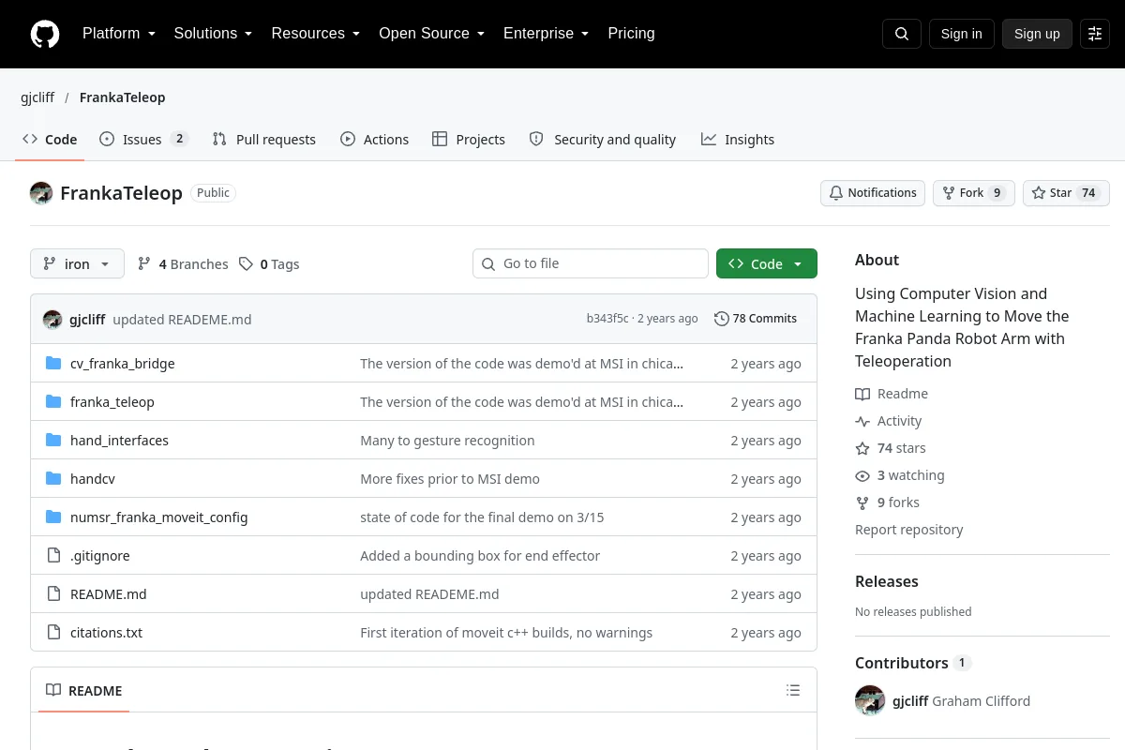1125x750 pixels.
Task: Switch to Security and quality tab
Action: [x=603, y=140]
